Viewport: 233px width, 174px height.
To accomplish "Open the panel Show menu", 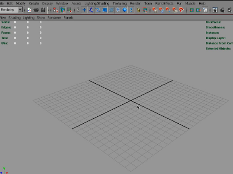I will [x=41, y=18].
